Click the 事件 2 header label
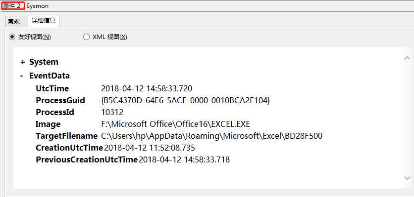 (x=13, y=6)
